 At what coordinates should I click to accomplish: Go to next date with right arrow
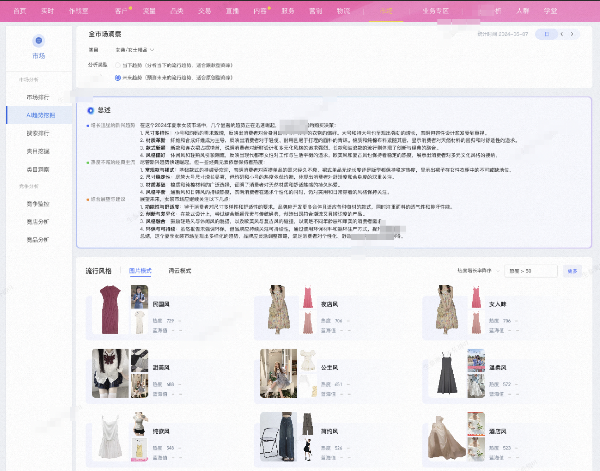[572, 34]
